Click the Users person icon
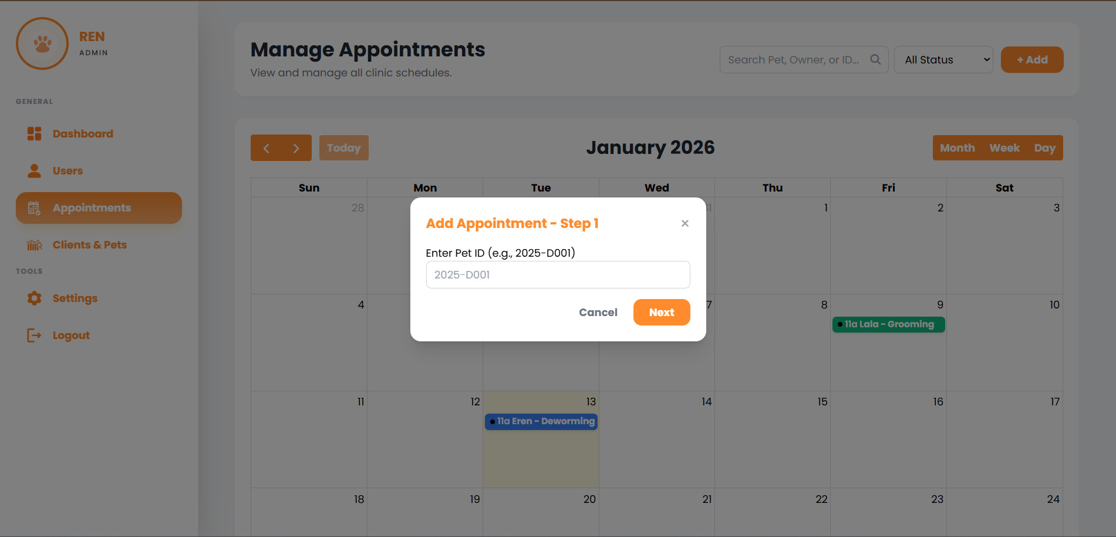1116x537 pixels. (35, 171)
